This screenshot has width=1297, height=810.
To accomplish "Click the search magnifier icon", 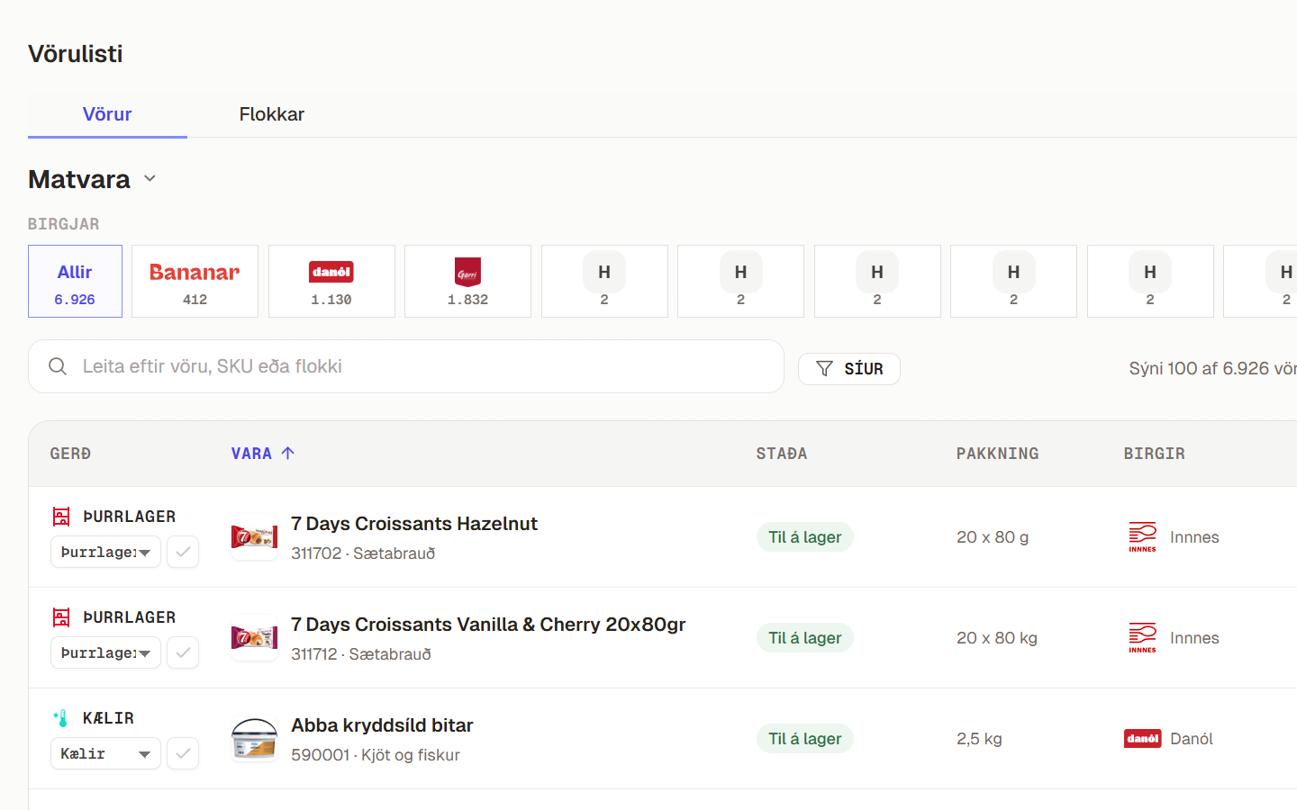I will click(58, 366).
